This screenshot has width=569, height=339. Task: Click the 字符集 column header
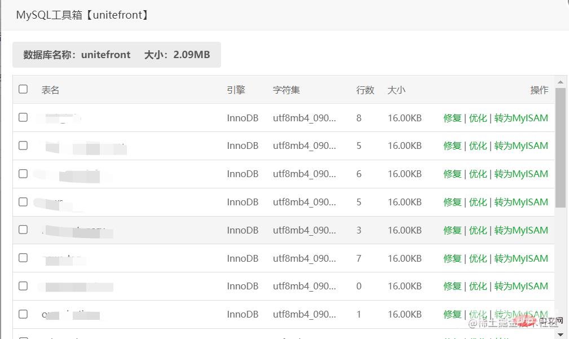pos(286,90)
